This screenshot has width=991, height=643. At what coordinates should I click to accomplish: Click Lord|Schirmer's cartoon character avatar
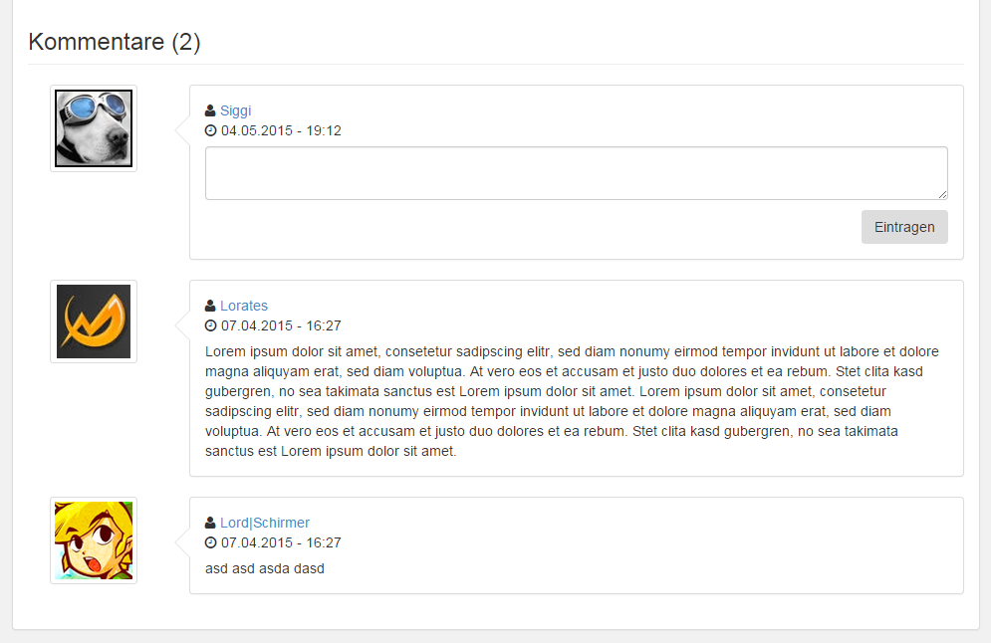pos(94,540)
